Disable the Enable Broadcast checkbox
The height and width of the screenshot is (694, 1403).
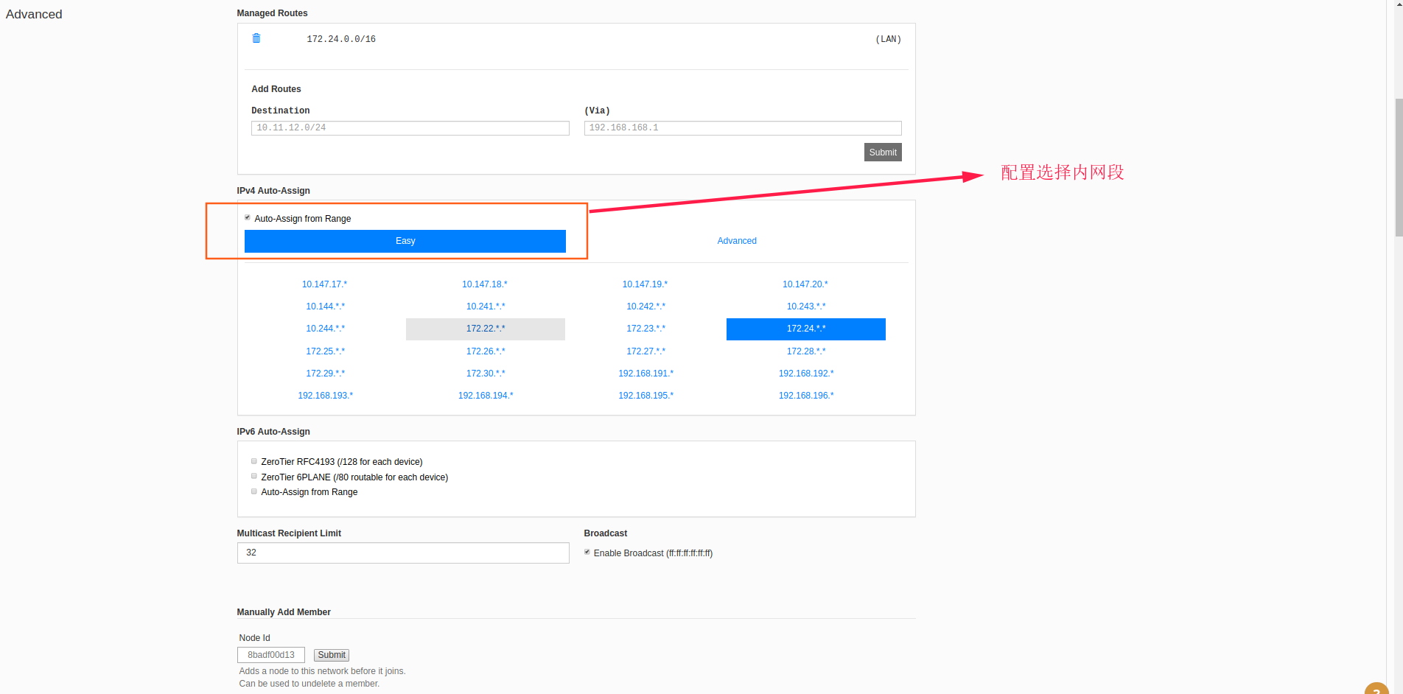point(587,553)
